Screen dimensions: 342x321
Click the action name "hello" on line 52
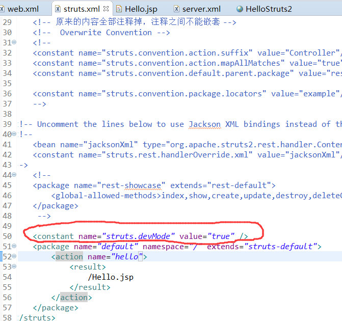pos(127,257)
